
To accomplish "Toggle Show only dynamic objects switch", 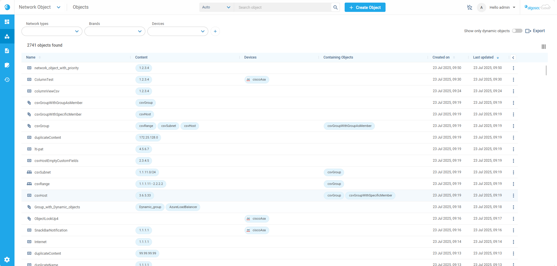I will coord(517,31).
